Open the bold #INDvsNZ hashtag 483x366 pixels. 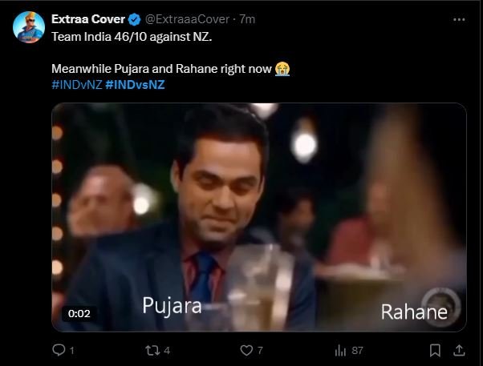tap(135, 84)
